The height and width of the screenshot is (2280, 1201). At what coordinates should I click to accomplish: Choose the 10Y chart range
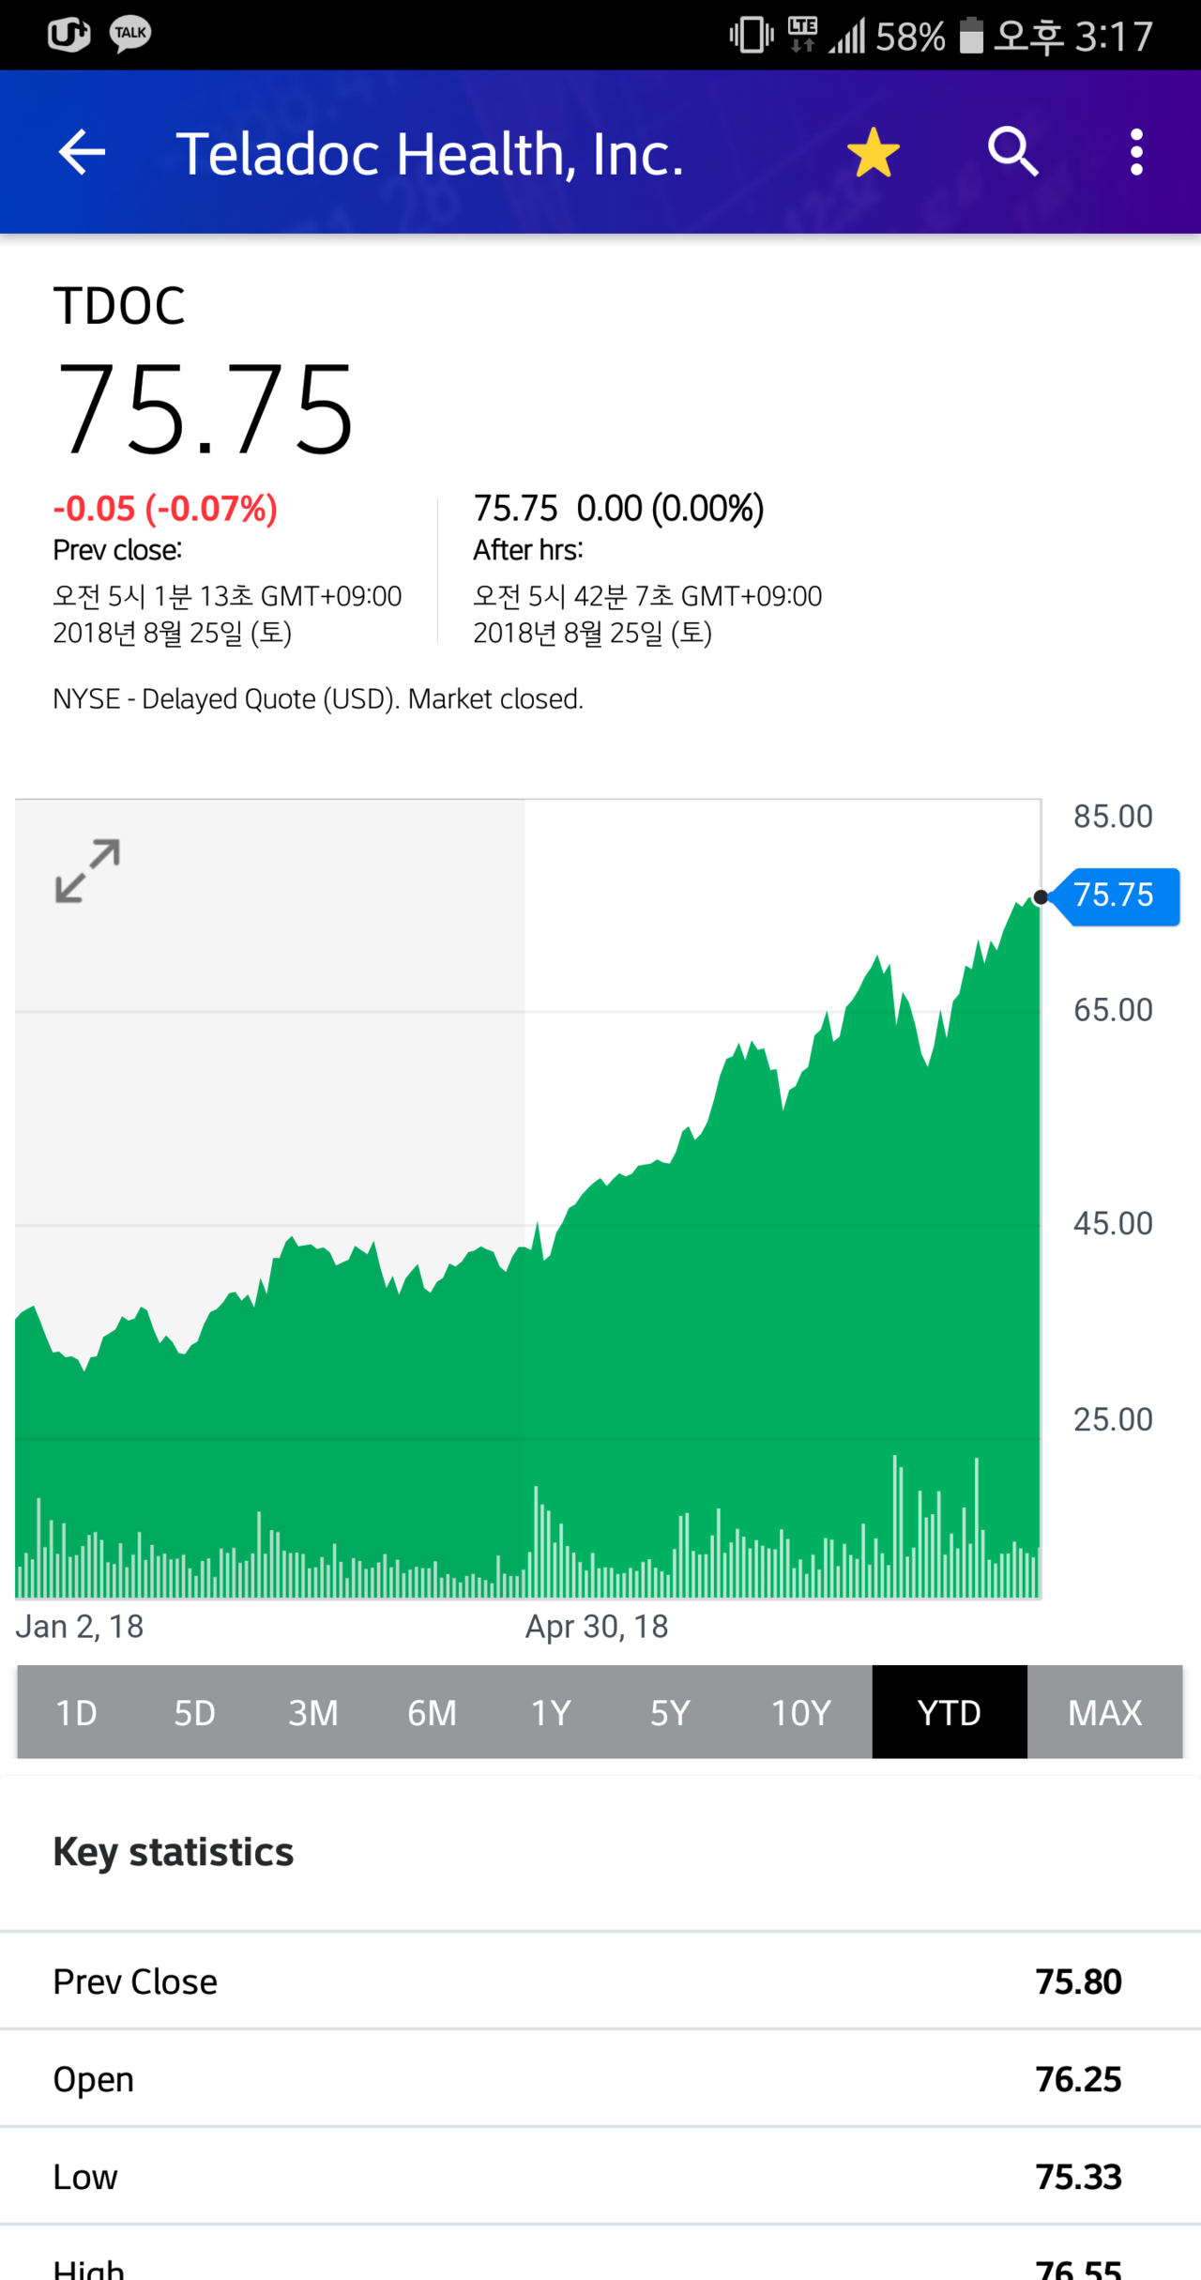(800, 1713)
